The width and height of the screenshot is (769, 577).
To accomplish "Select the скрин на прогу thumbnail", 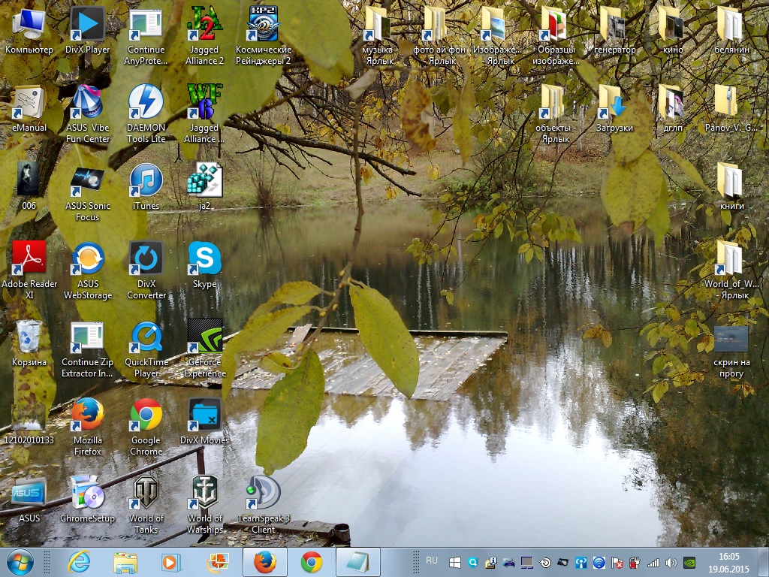I will (731, 340).
